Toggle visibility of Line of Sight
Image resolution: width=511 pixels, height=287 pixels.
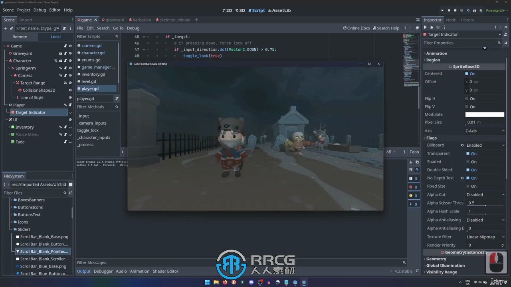point(70,98)
